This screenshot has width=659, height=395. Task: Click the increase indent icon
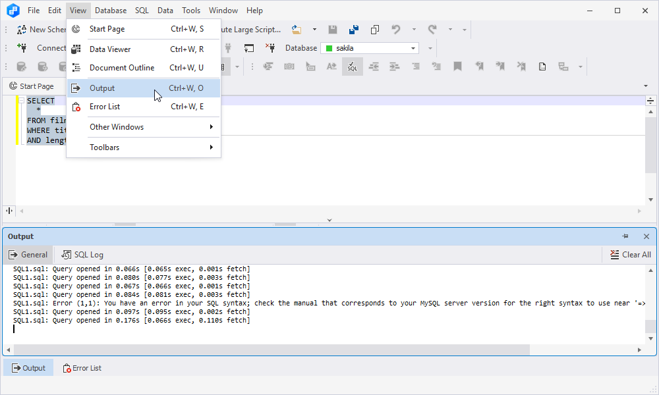[x=394, y=66]
